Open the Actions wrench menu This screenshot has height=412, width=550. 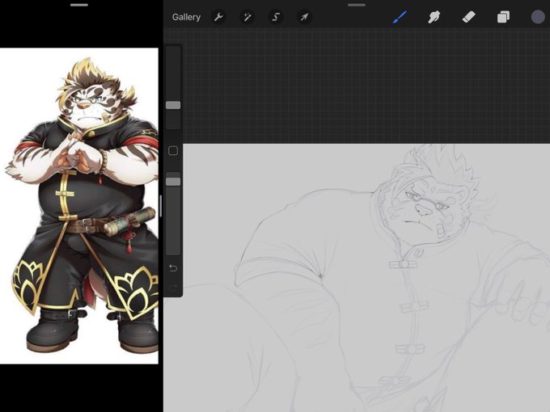(x=218, y=17)
